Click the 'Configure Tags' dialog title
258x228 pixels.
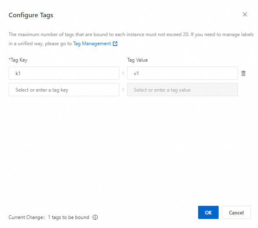[x=31, y=15]
